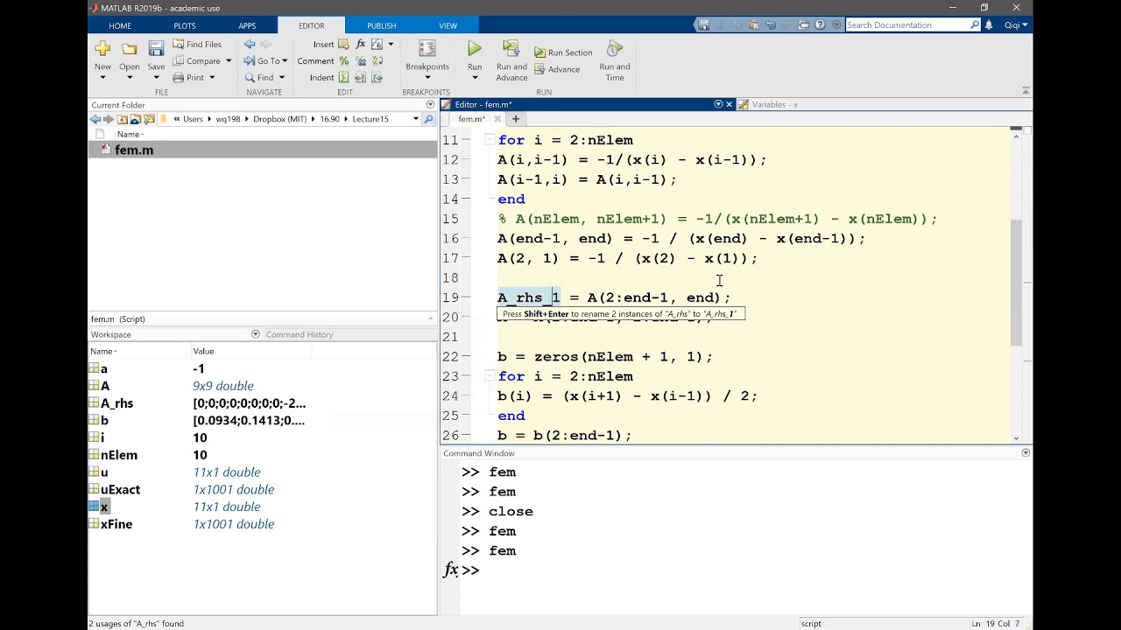This screenshot has width=1121, height=630.
Task: Open Workspace panel actions menu
Action: 256,334
